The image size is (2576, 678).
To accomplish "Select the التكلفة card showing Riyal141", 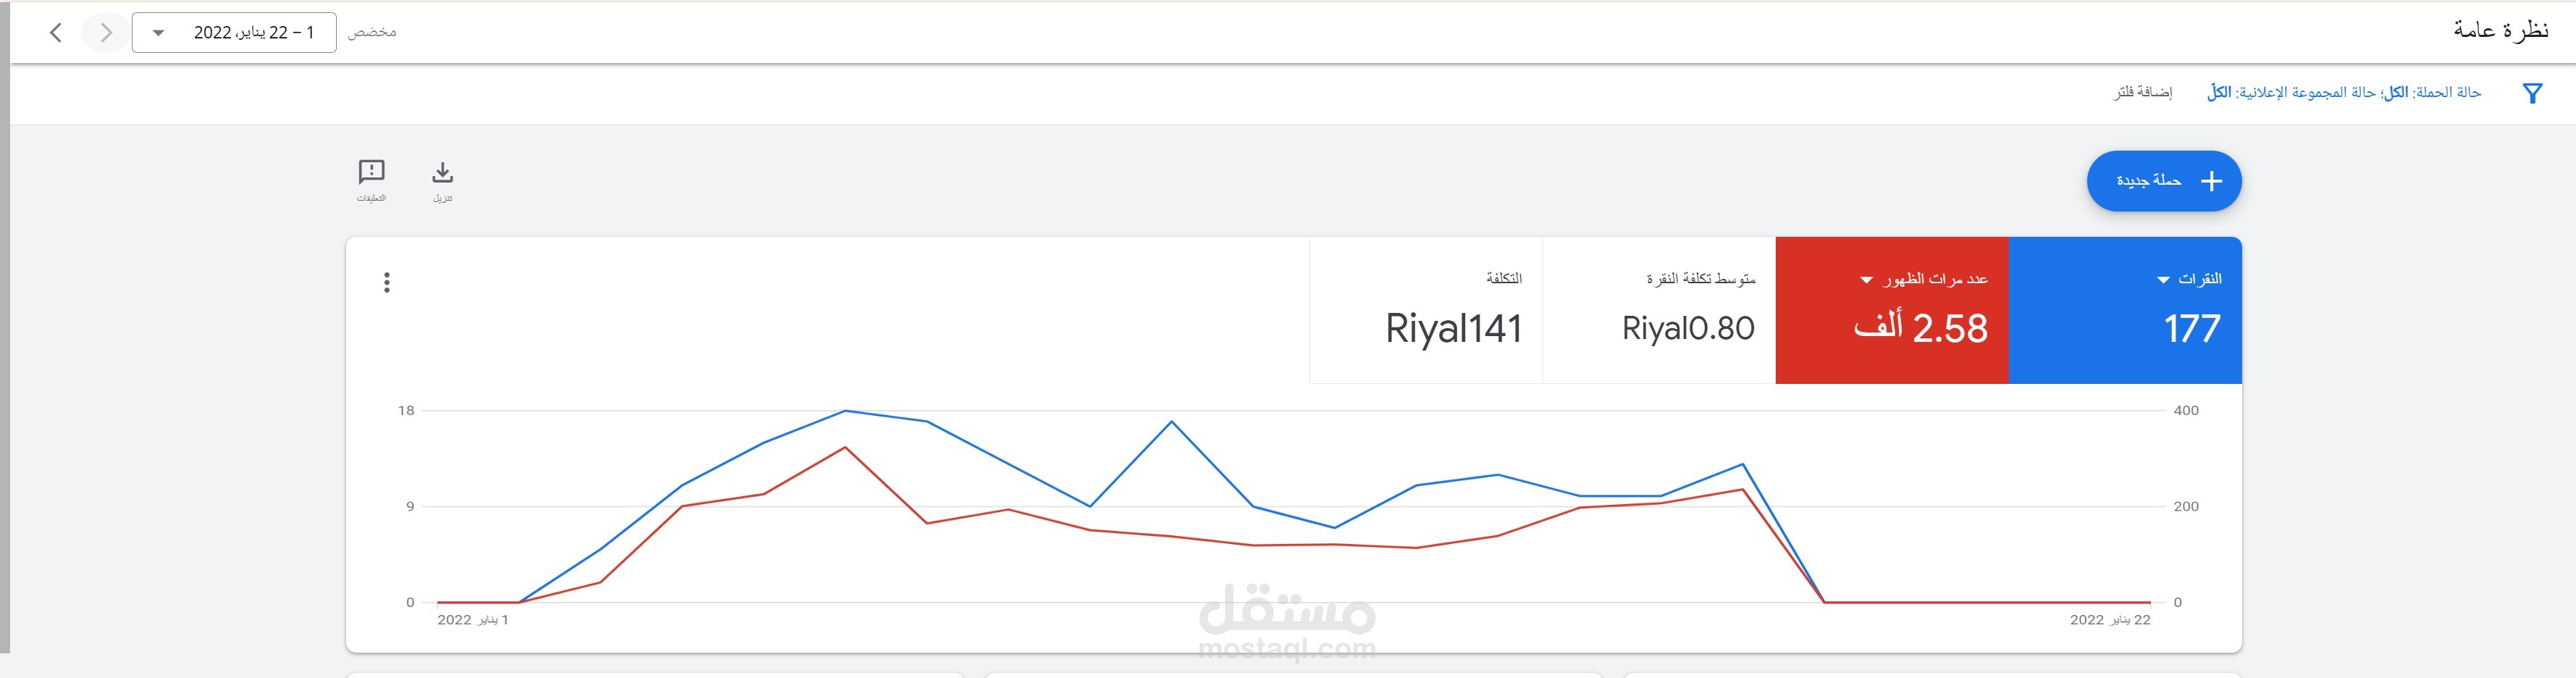I will click(1426, 310).
